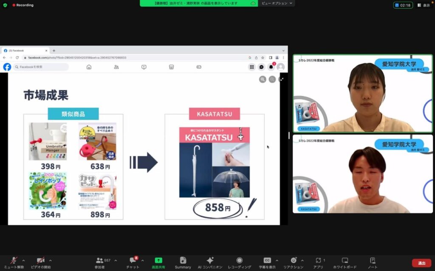Click the green 画面共有 share screen button

(x=158, y=263)
